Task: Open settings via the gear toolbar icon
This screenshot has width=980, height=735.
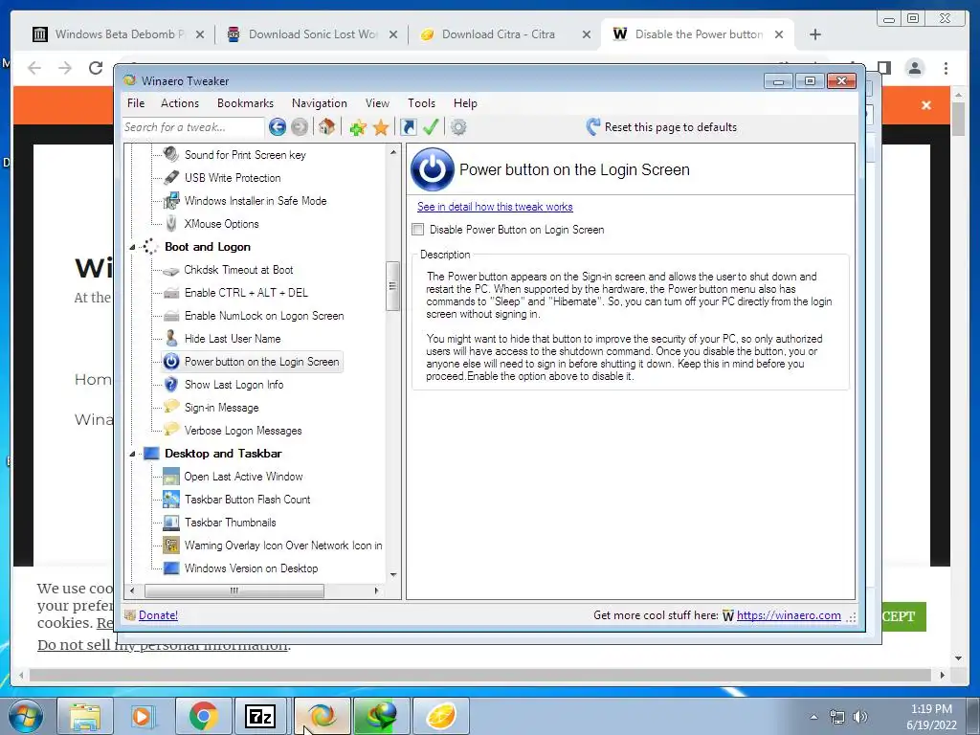Action: coord(458,127)
